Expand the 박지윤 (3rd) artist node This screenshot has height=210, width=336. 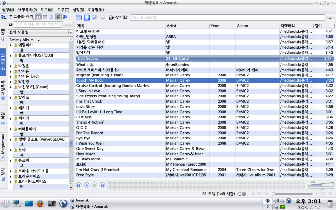11,77
